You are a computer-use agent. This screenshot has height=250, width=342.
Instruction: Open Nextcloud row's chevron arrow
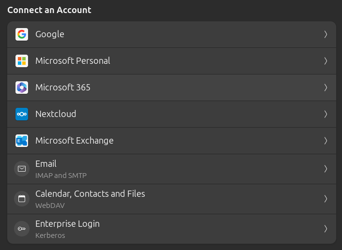[x=326, y=114]
